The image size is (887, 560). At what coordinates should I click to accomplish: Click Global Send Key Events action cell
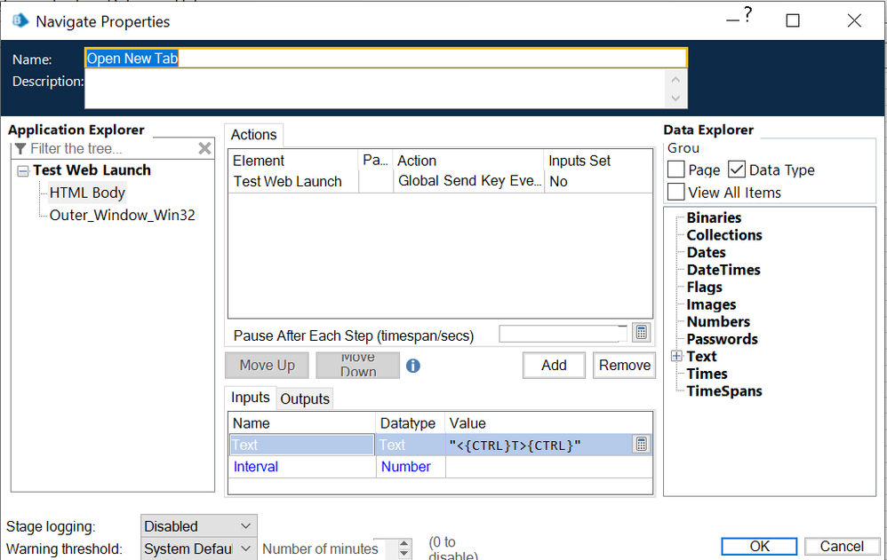468,181
